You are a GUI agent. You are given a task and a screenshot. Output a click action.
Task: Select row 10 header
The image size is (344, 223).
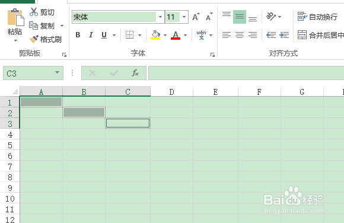point(9,199)
